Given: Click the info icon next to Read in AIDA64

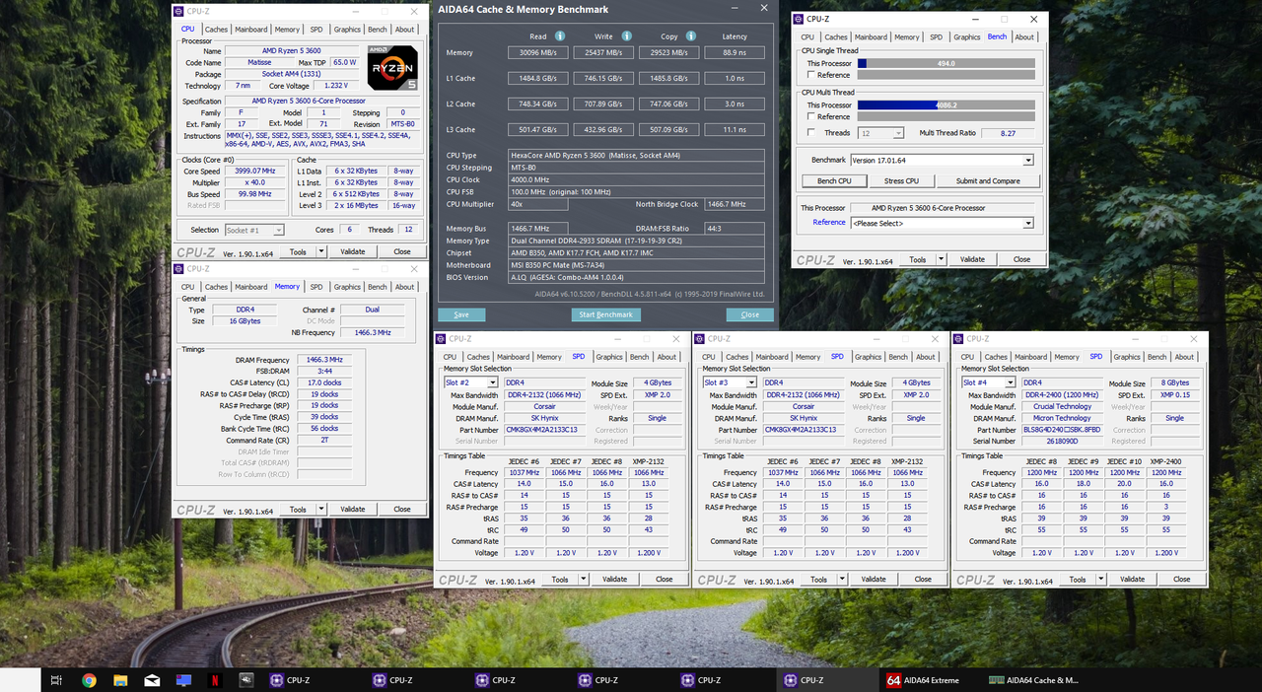Looking at the screenshot, I should click(562, 36).
